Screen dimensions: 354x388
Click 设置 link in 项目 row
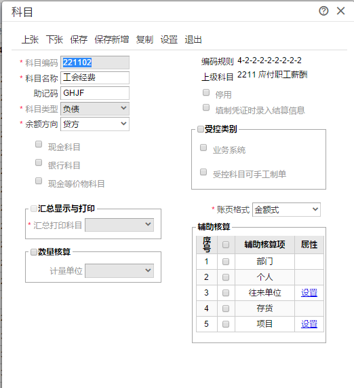click(309, 324)
